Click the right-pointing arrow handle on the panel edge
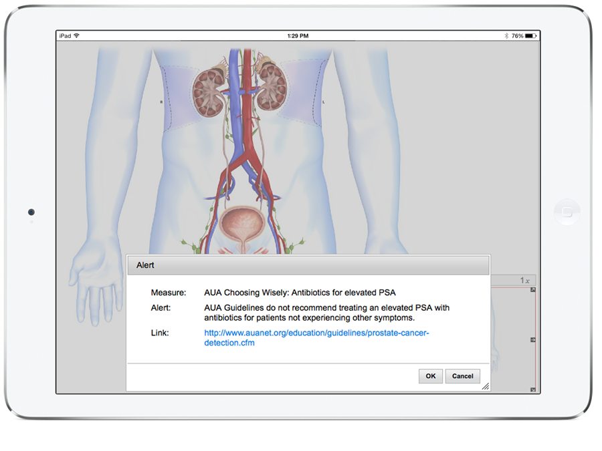The width and height of the screenshot is (602, 451). tap(533, 340)
